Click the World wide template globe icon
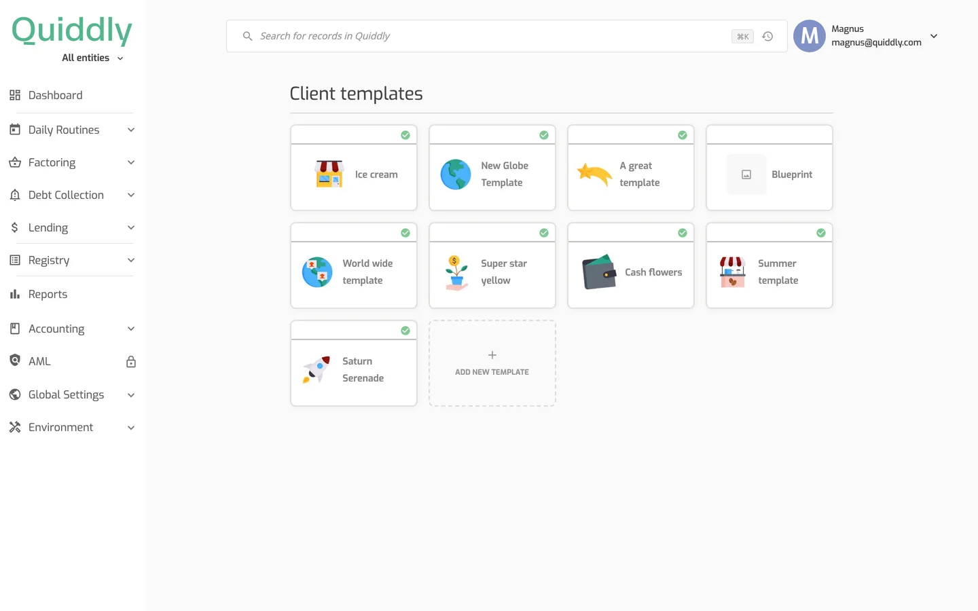Screen dimensions: 978x611 tap(317, 272)
